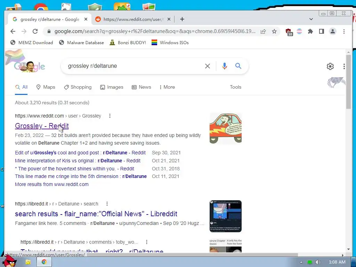Open the uBlock extension with badge 10

click(289, 32)
